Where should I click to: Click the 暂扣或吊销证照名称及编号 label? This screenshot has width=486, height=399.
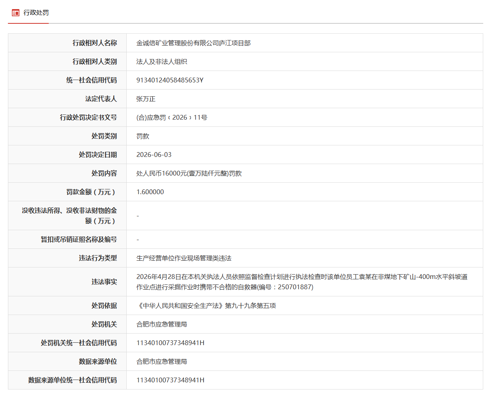[79, 239]
